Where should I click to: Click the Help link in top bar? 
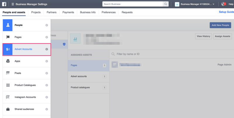click(231, 4)
